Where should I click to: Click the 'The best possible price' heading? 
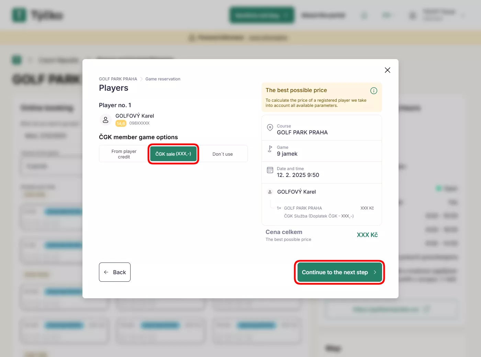296,90
